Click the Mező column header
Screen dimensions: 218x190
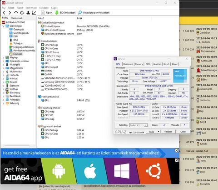click(x=41, y=18)
